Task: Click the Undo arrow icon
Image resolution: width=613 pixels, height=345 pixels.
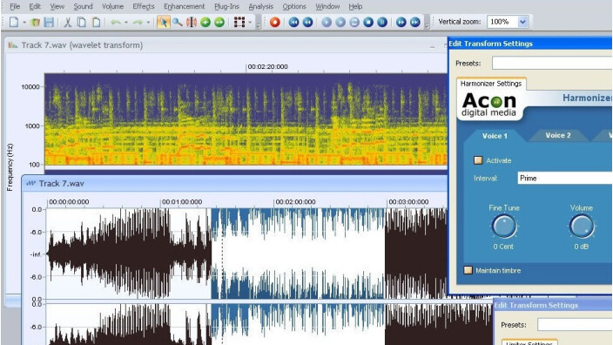Action: [115, 23]
